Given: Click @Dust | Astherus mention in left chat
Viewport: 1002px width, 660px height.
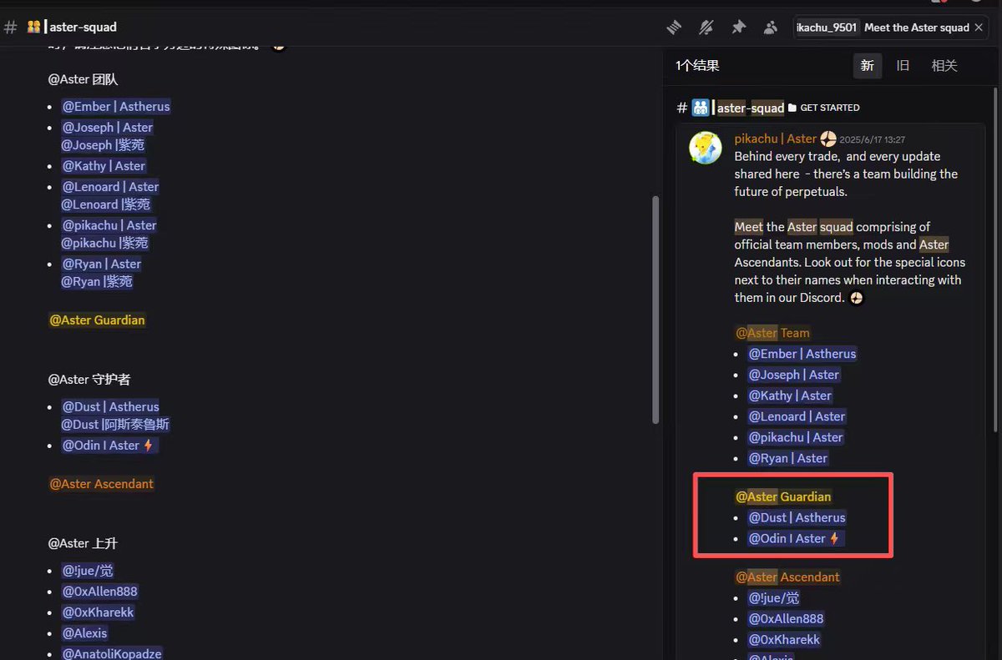Looking at the screenshot, I should [x=110, y=406].
